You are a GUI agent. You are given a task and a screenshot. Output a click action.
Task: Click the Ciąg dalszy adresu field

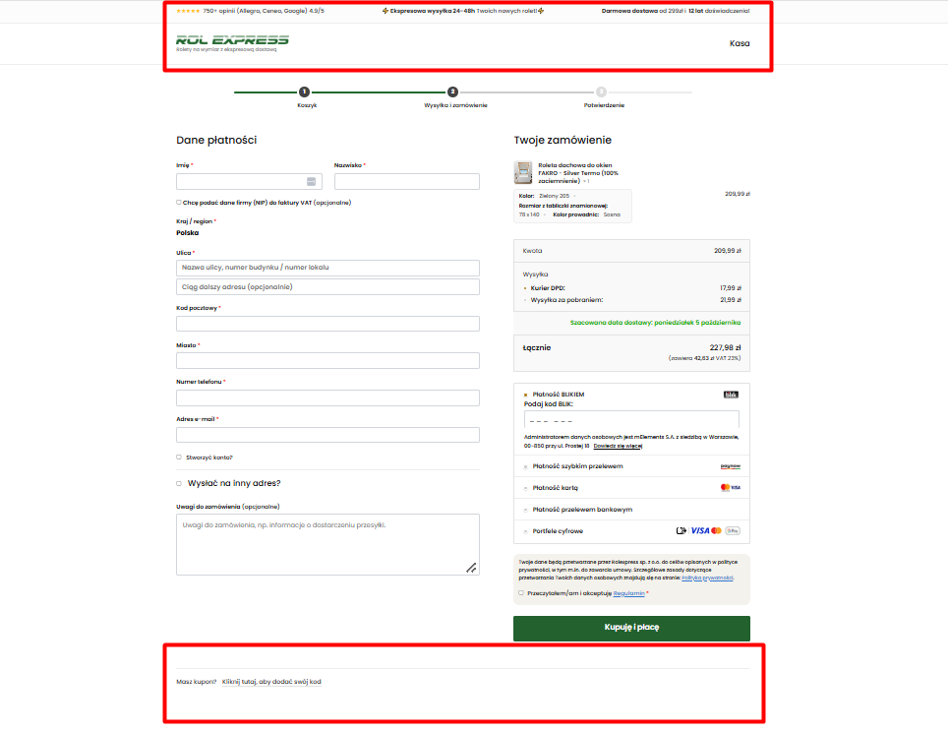[x=327, y=286]
